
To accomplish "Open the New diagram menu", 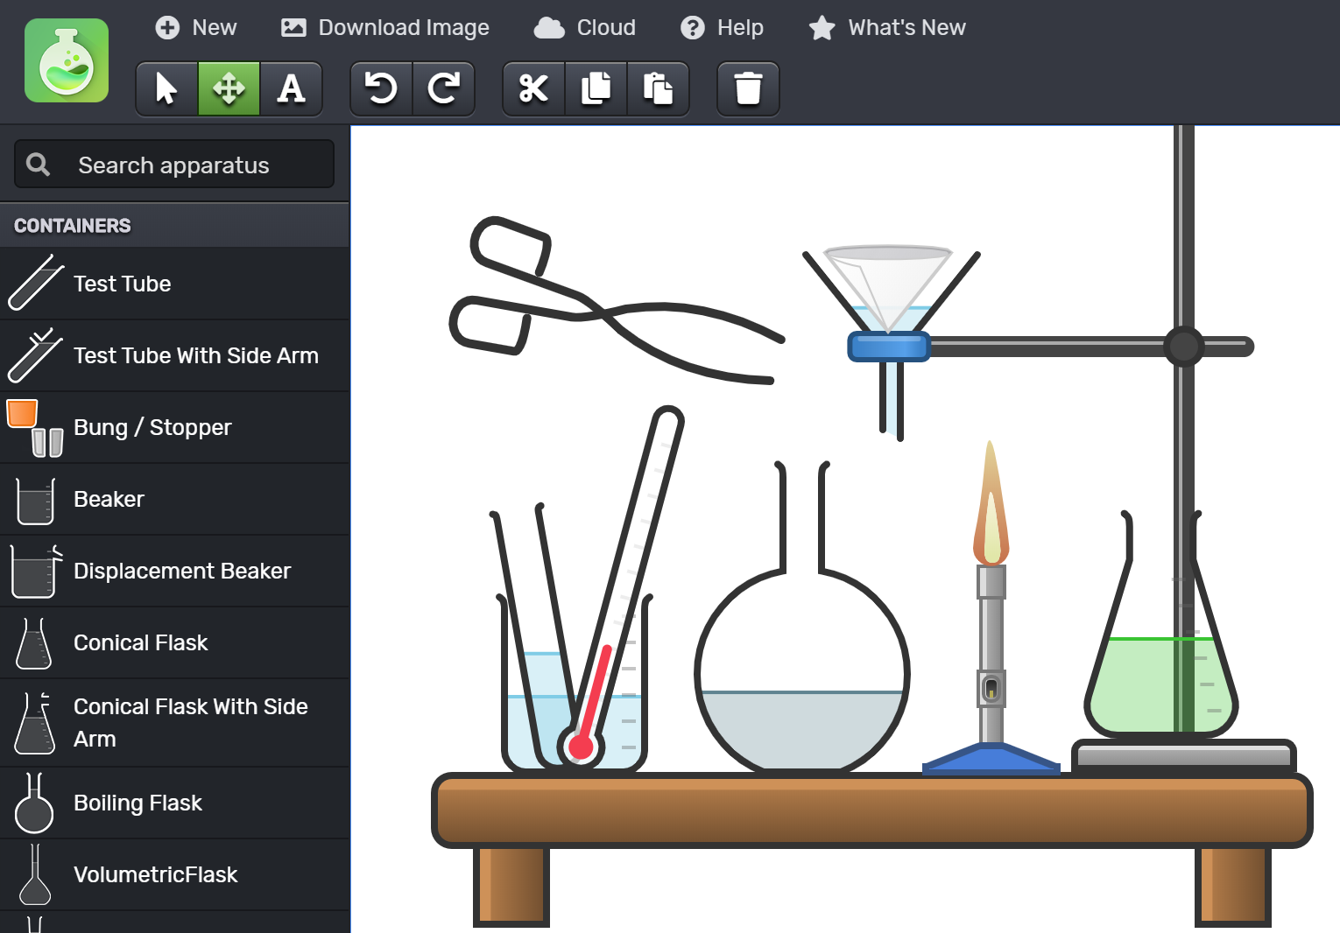I will [x=196, y=28].
